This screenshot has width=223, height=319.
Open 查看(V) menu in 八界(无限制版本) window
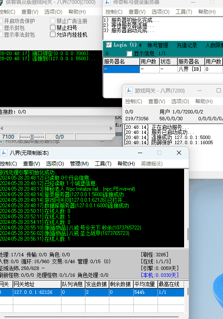(x=31, y=164)
